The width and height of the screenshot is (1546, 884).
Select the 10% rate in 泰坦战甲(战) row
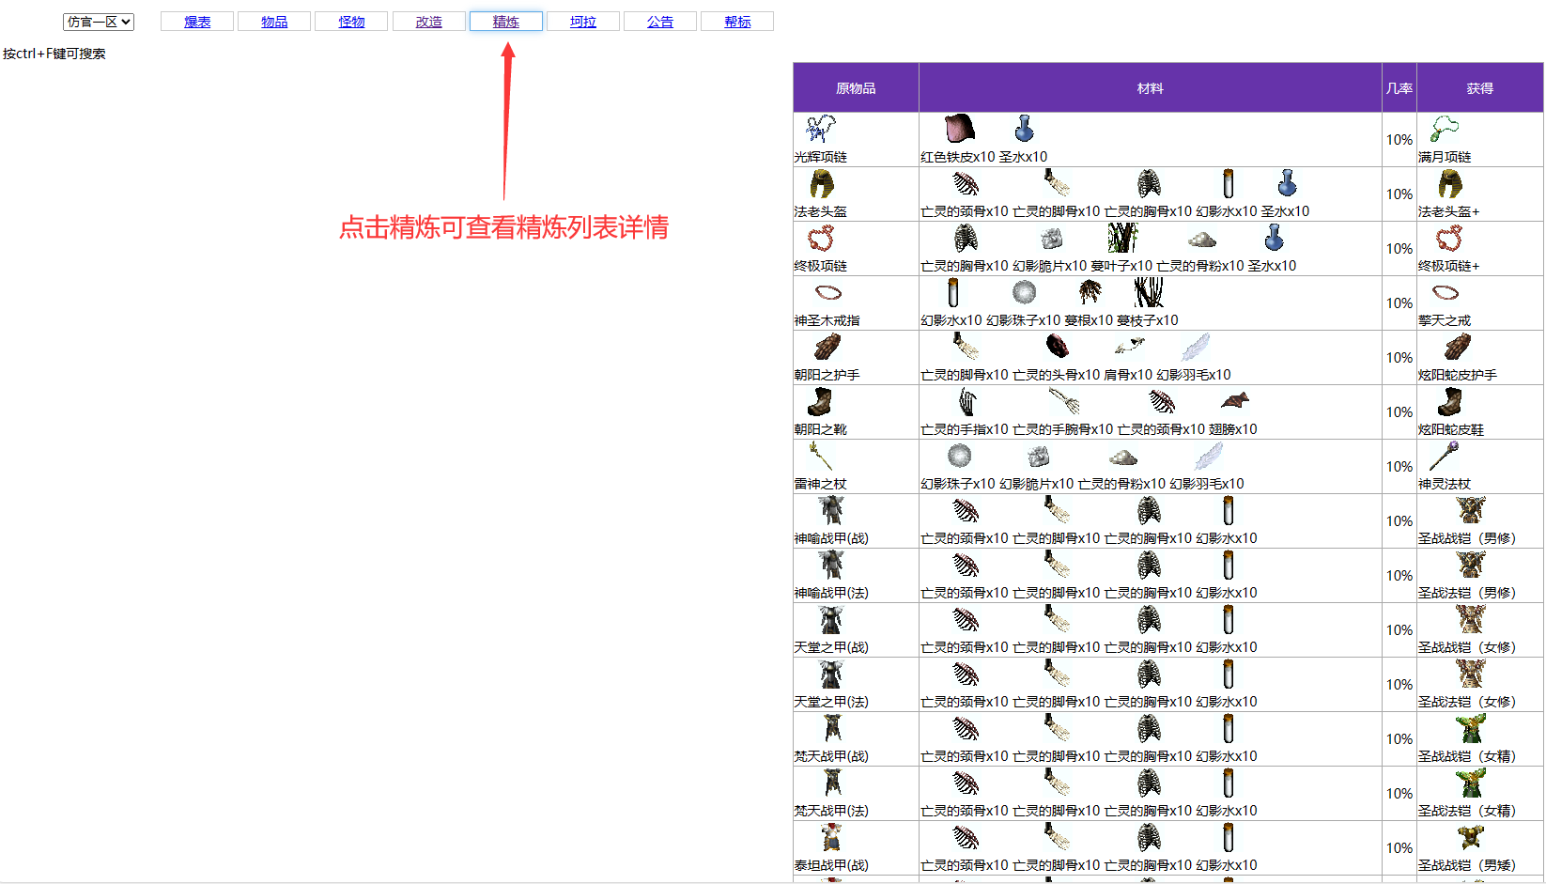(x=1399, y=847)
